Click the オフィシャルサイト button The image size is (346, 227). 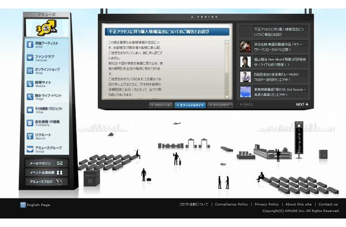190,106
